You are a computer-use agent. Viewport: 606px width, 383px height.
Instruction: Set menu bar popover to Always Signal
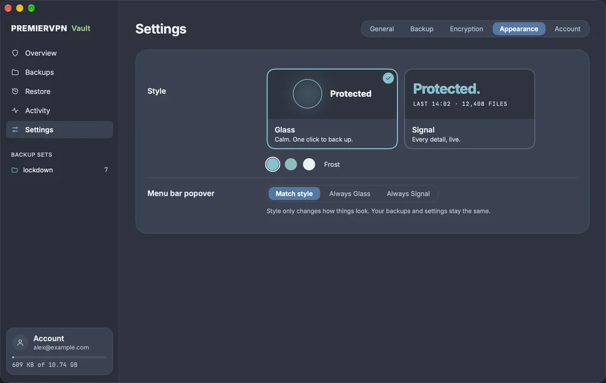point(408,193)
